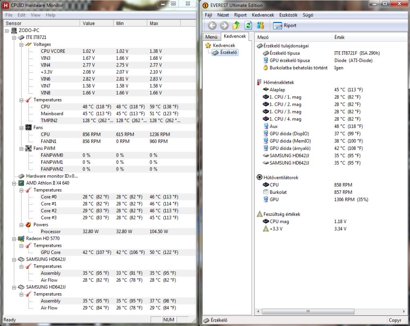This screenshot has width=410, height=326.
Task: Click the Forward arrow in EVEREST toolbar
Action: click(224, 25)
